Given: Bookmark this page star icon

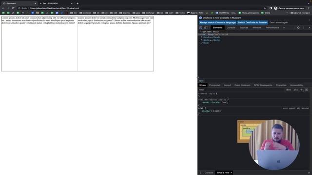Looking at the screenshot, I should pyautogui.click(x=265, y=8).
